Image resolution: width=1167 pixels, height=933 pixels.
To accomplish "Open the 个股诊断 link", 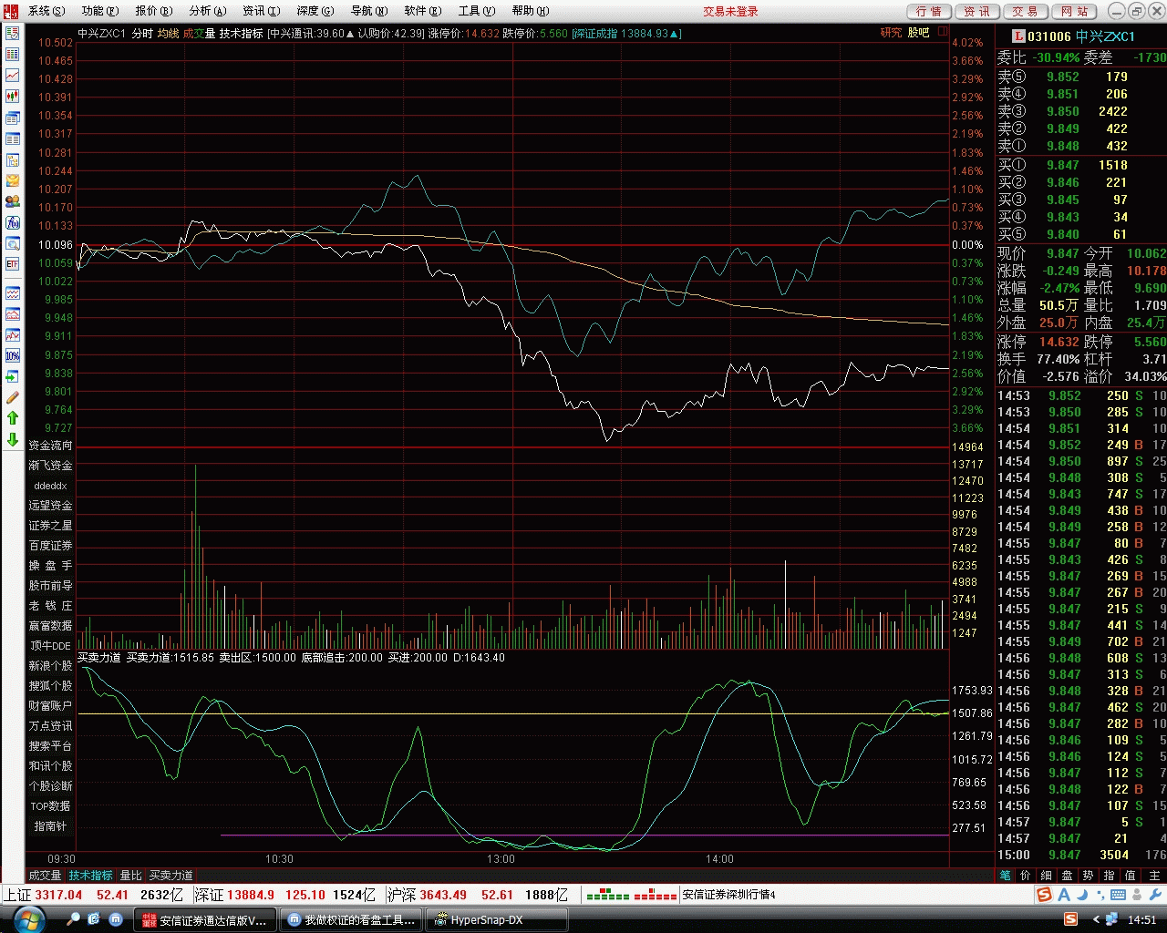I will [x=50, y=786].
